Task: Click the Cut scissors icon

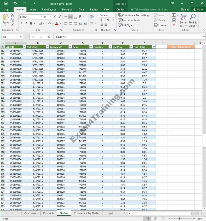Action: coord(12,15)
